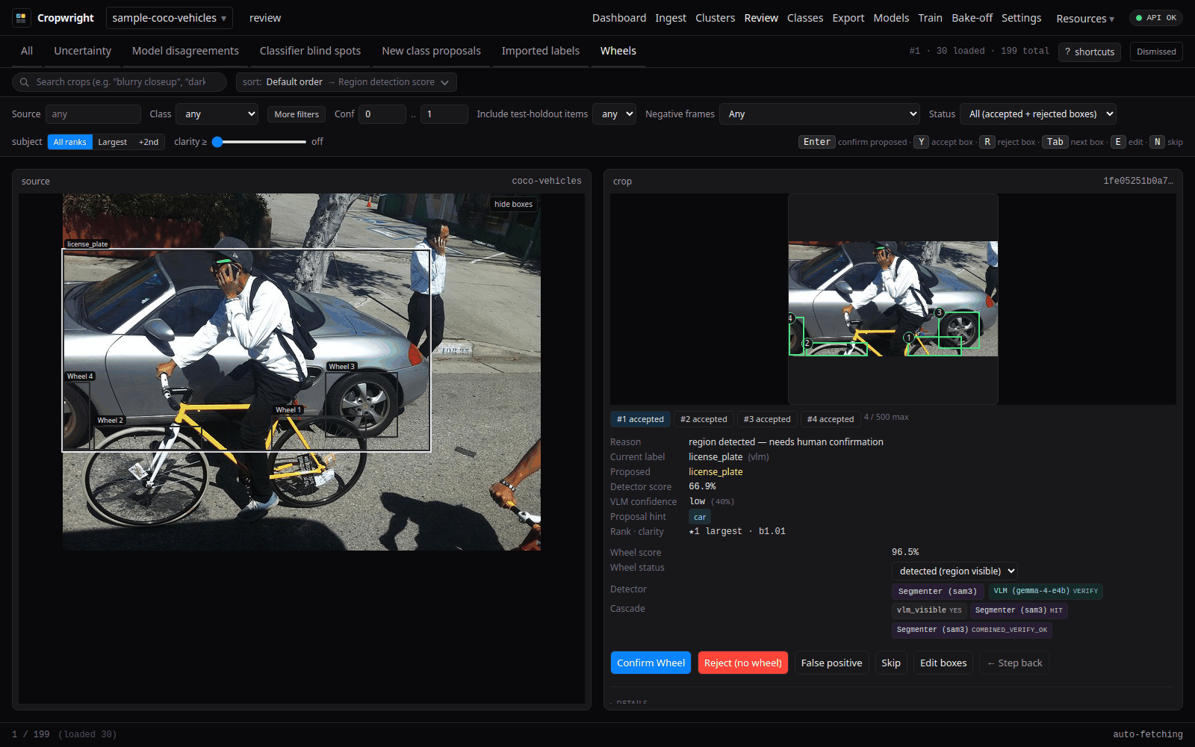1195x747 pixels.
Task: Click the Confirm Wheel button
Action: pos(651,663)
